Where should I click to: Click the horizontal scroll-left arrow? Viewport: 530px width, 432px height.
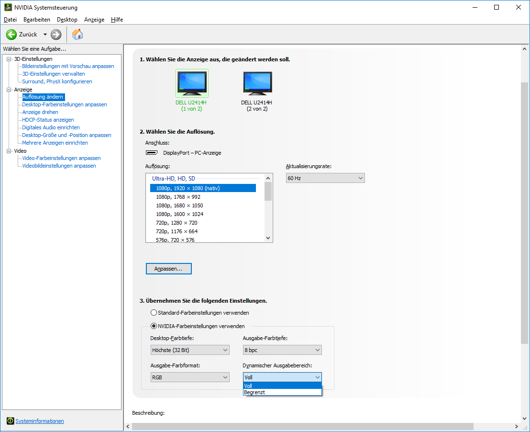[x=128, y=426]
